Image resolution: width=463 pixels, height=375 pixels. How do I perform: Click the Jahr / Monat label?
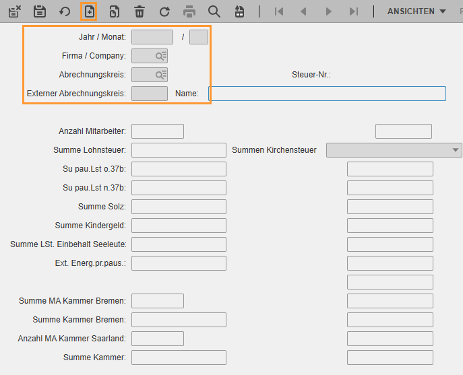[x=102, y=37]
